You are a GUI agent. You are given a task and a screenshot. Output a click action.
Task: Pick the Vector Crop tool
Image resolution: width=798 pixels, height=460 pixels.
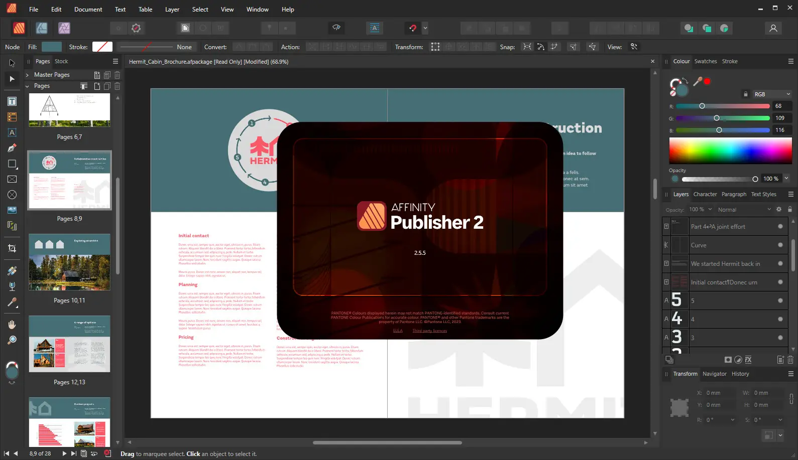(12, 248)
